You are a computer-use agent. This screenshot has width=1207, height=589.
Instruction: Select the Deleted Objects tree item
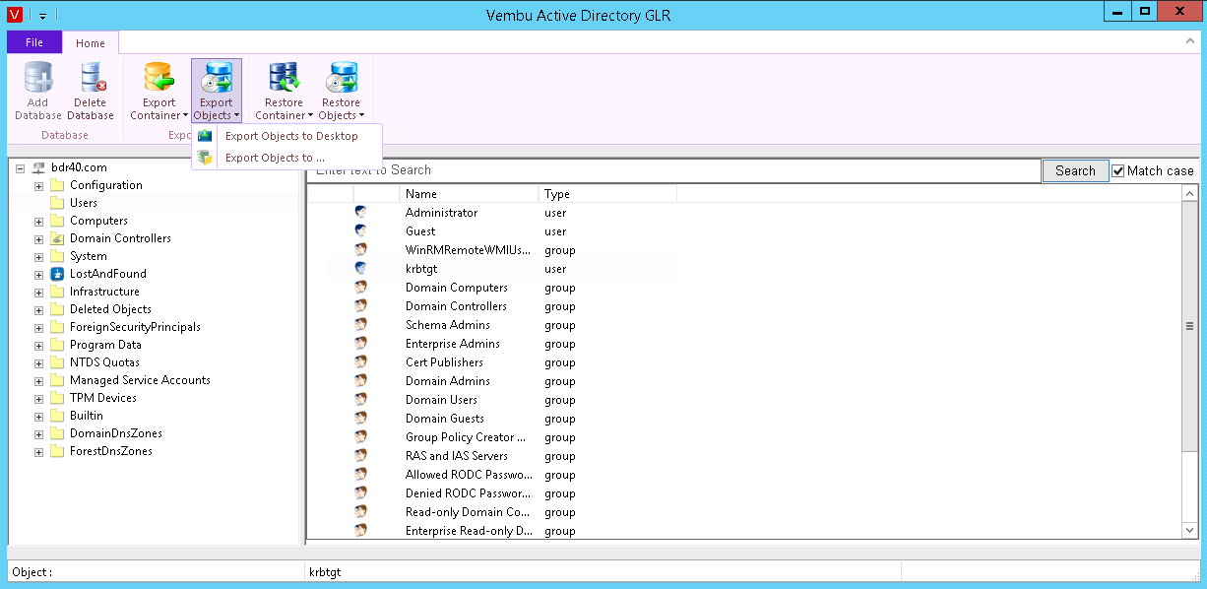click(110, 309)
